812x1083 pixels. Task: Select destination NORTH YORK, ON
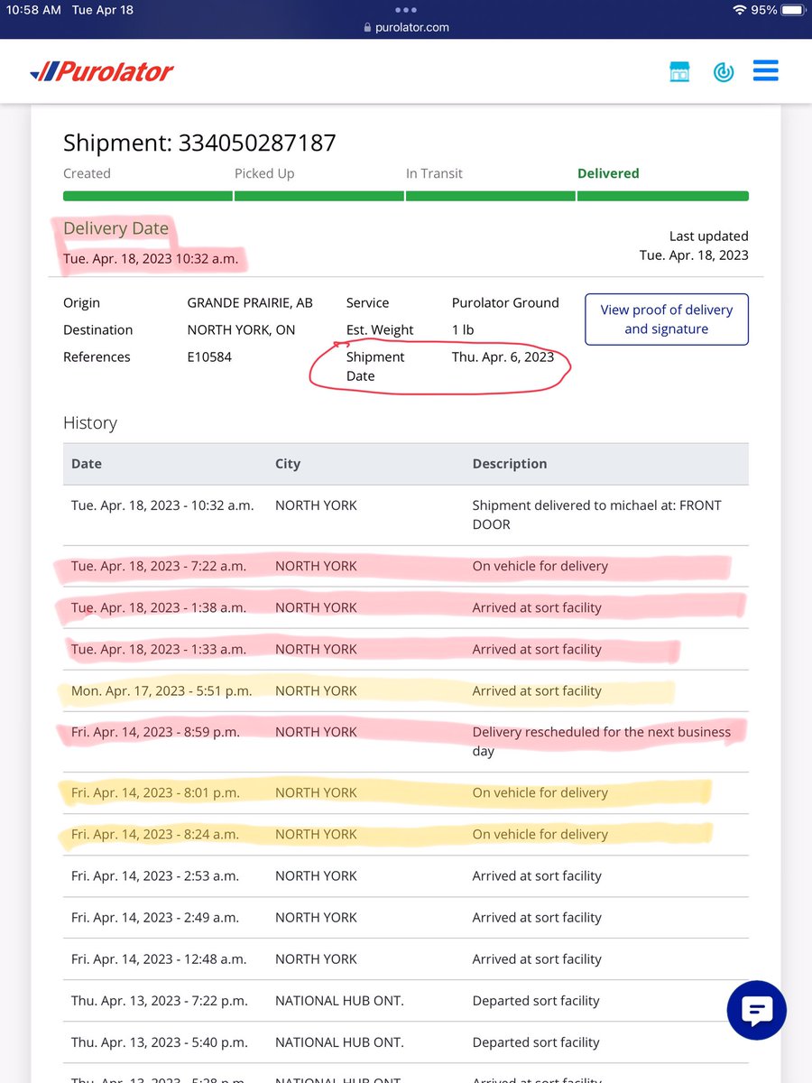(241, 330)
